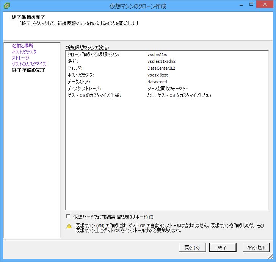Click the yellow warning triangle icon

point(69,226)
